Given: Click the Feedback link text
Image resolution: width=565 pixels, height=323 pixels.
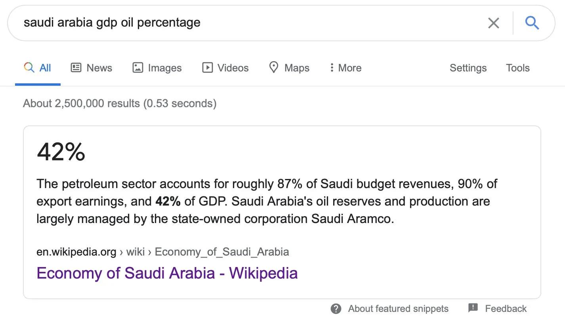Looking at the screenshot, I should pyautogui.click(x=506, y=309).
